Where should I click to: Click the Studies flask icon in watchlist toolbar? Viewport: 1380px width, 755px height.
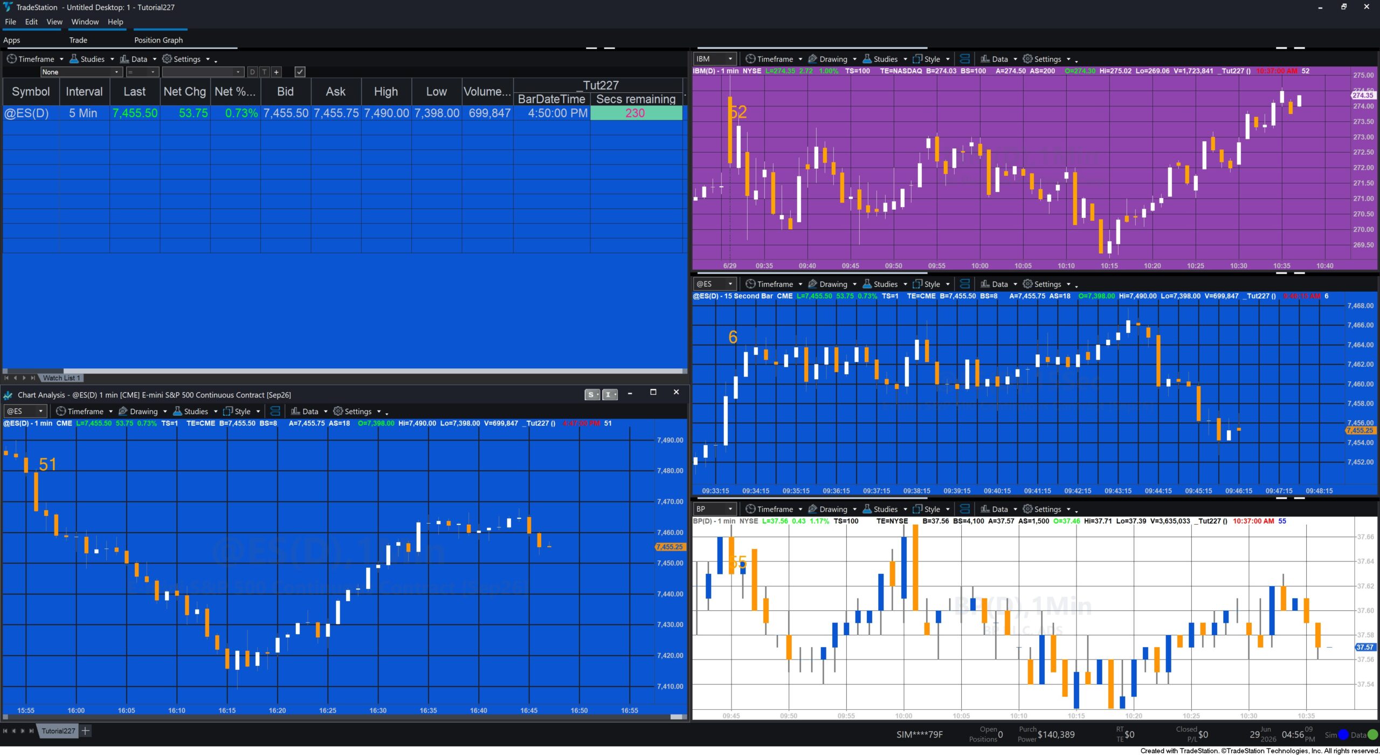coord(74,59)
